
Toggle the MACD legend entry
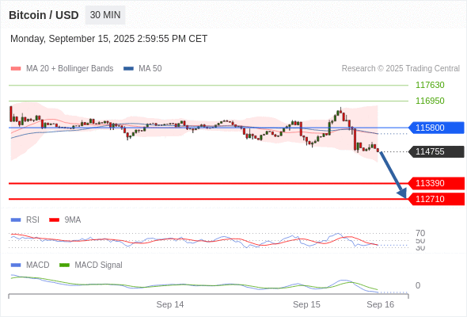pyautogui.click(x=30, y=265)
